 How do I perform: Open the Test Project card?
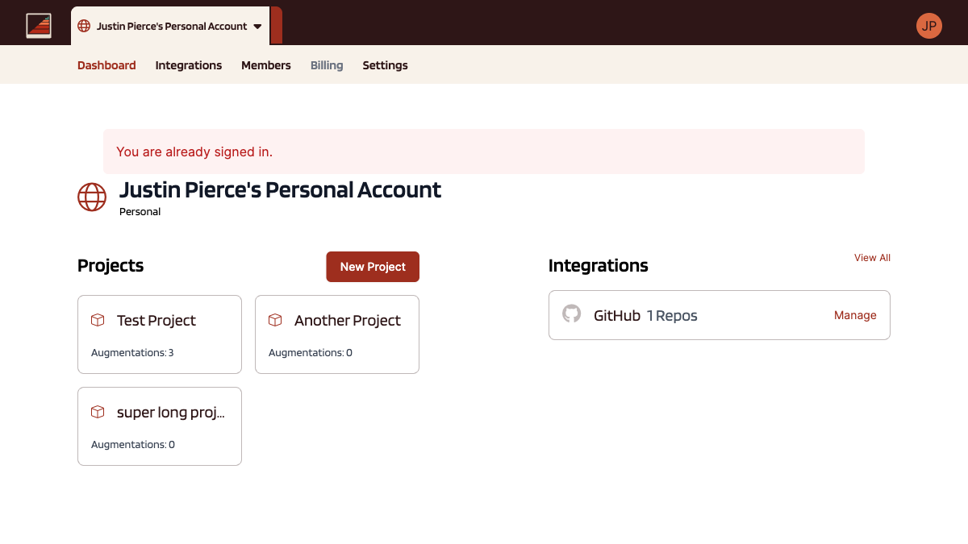click(x=159, y=334)
